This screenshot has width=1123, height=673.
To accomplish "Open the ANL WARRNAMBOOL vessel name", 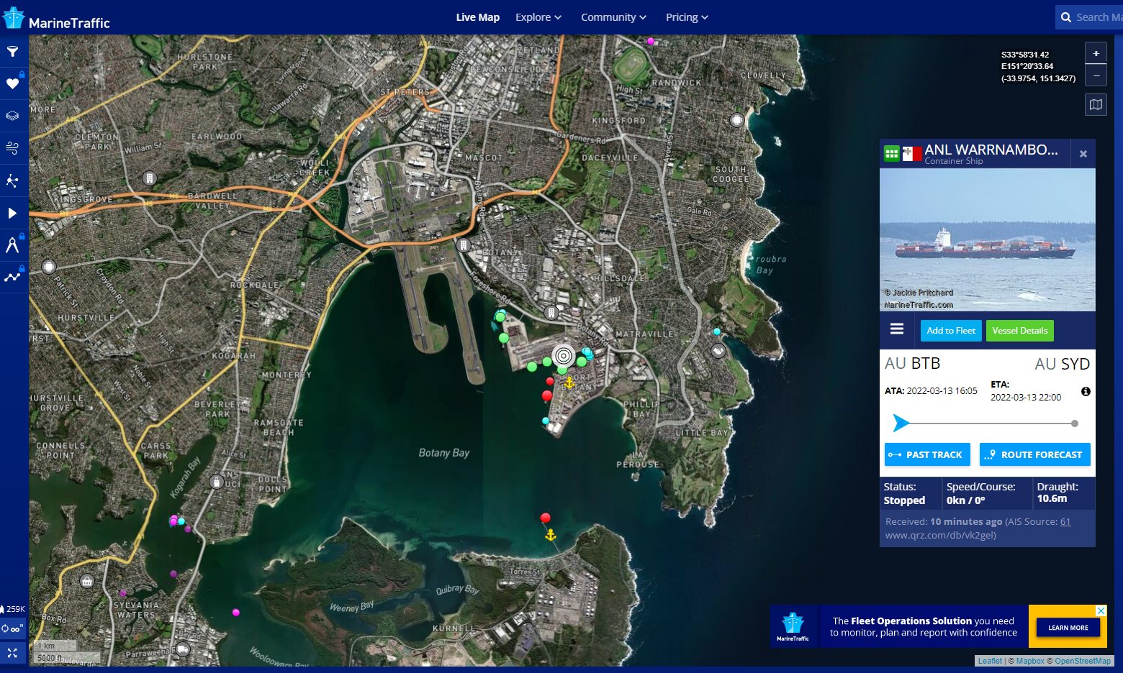I will [991, 150].
